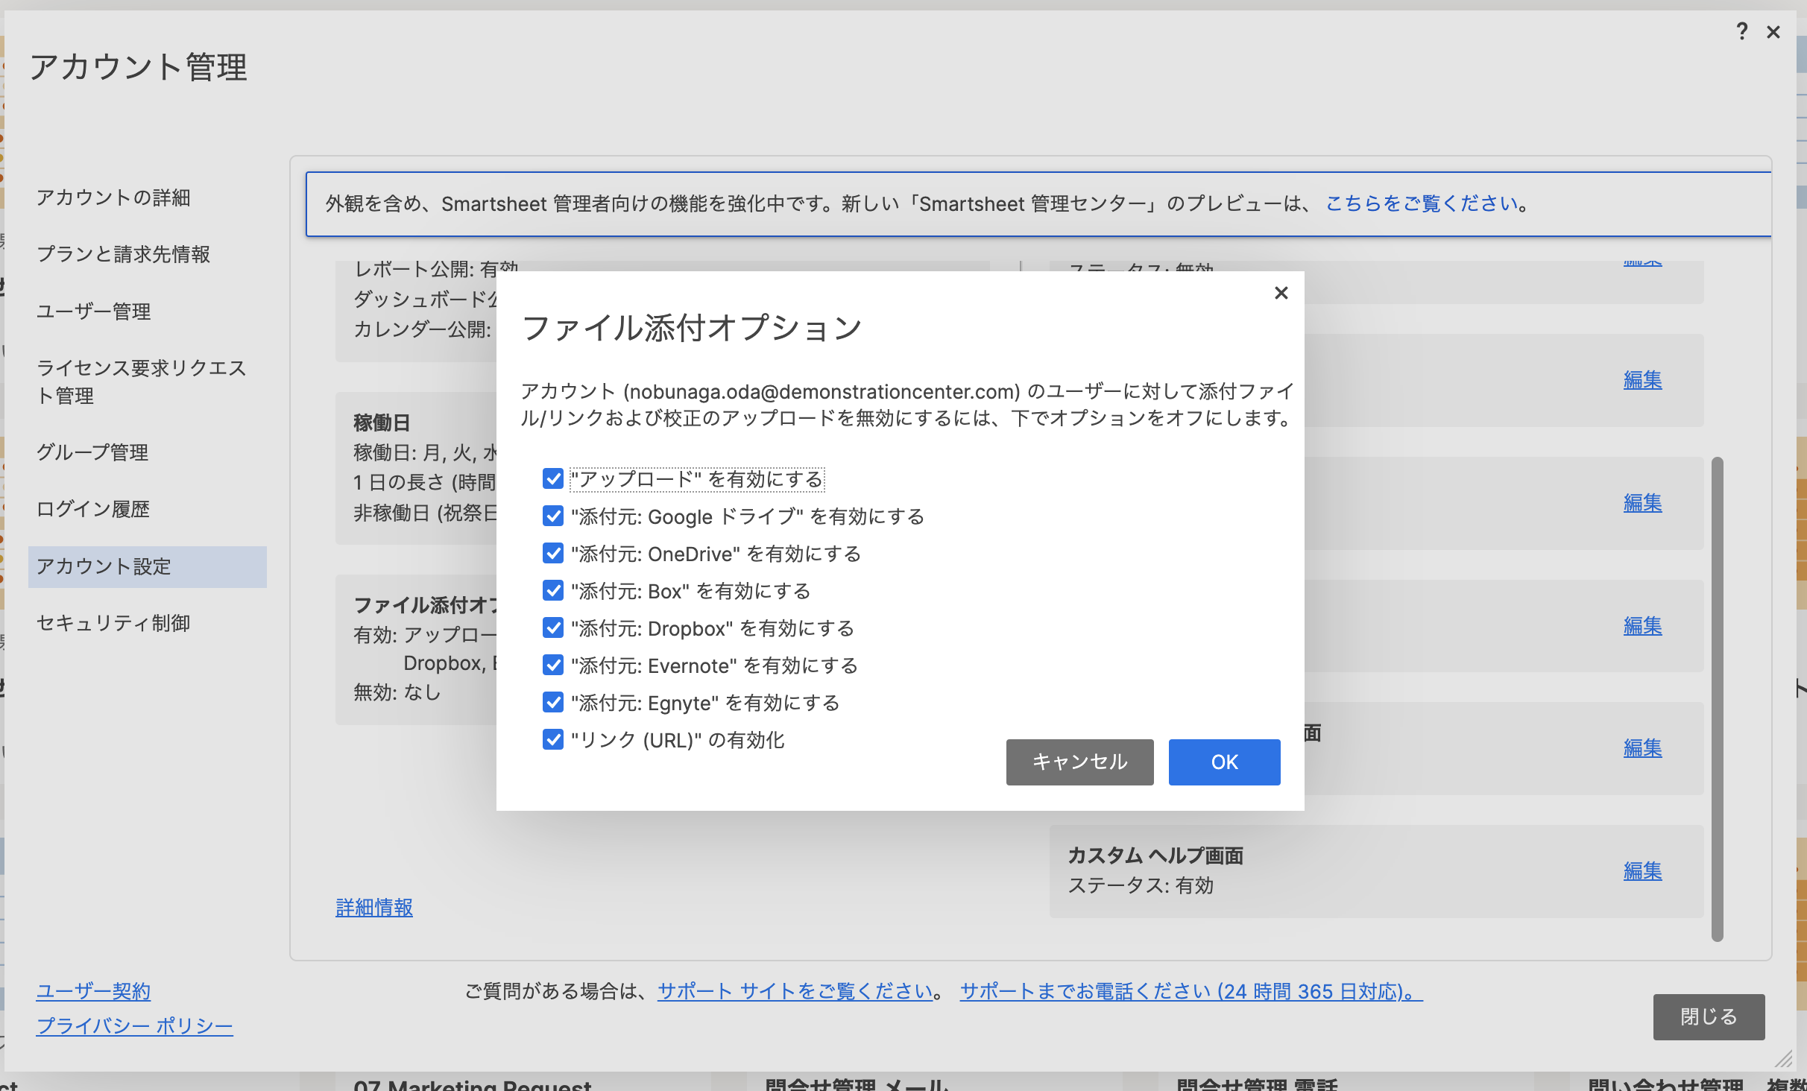1807x1091 pixels.
Task: Click the window resize grip corner
Action: [1783, 1059]
